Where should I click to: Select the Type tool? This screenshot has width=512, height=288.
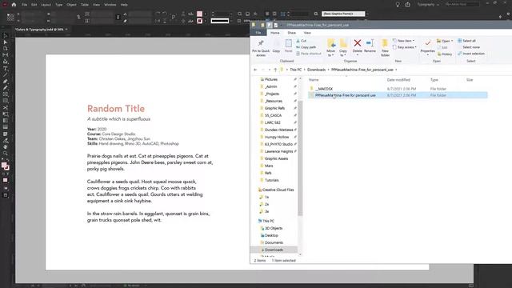tap(6, 69)
